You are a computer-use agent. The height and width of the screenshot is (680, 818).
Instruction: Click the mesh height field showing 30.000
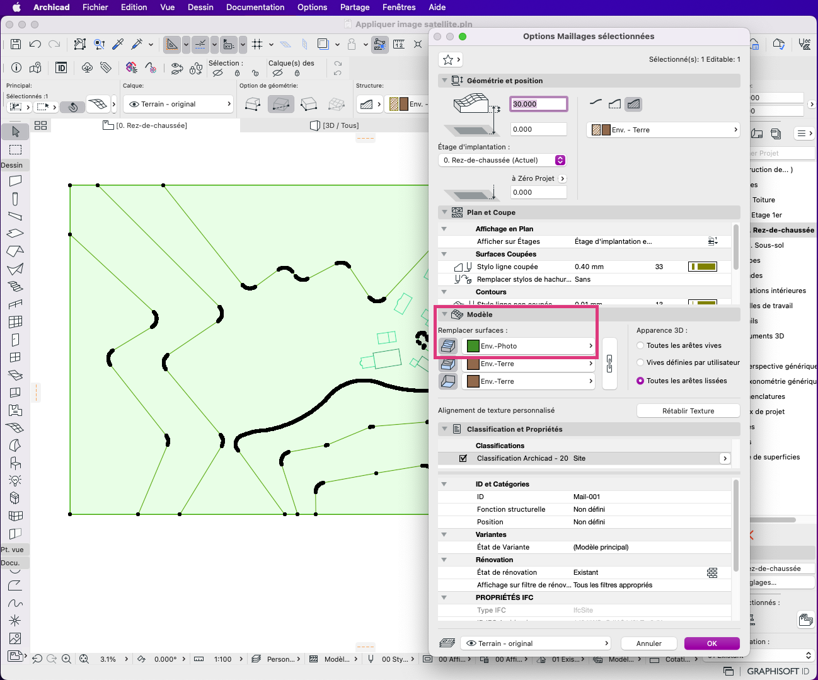[538, 104]
